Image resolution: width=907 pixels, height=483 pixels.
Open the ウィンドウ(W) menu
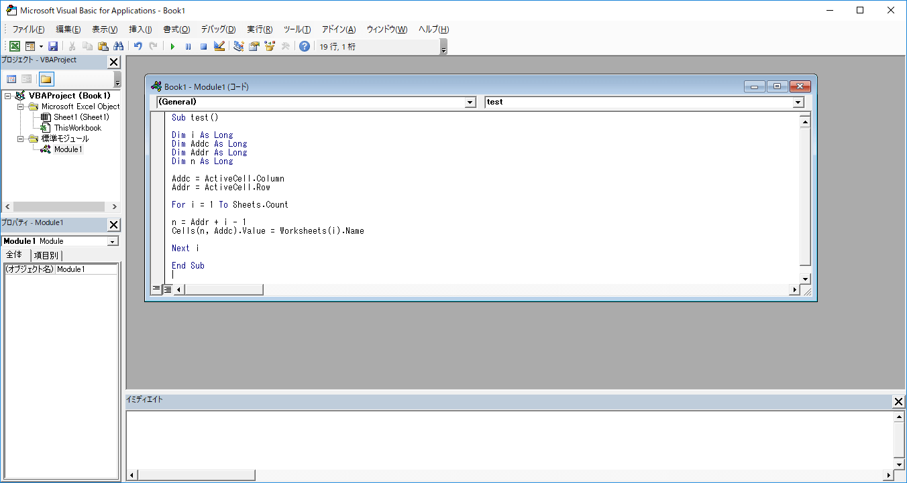[387, 29]
